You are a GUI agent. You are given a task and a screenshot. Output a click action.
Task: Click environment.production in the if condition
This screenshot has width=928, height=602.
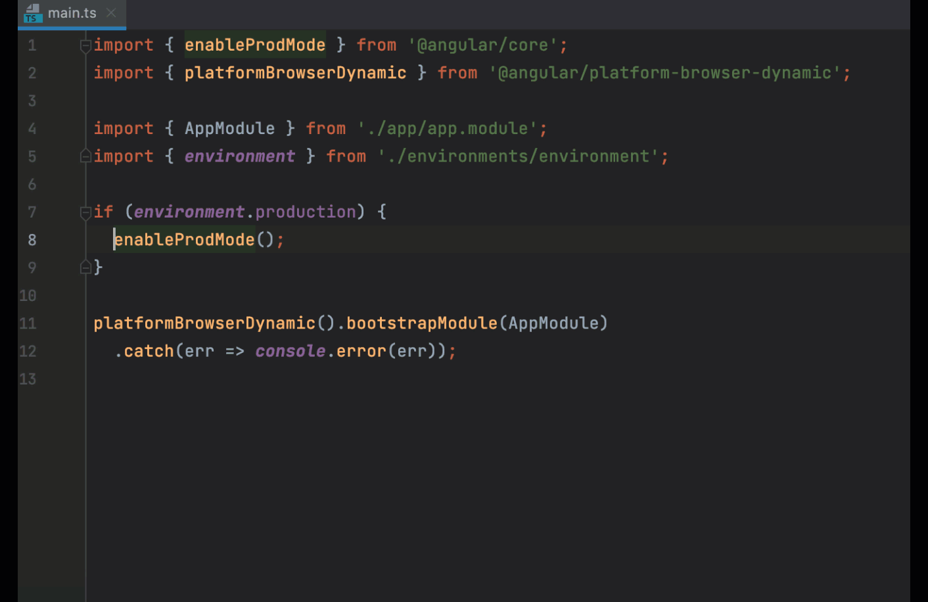246,212
